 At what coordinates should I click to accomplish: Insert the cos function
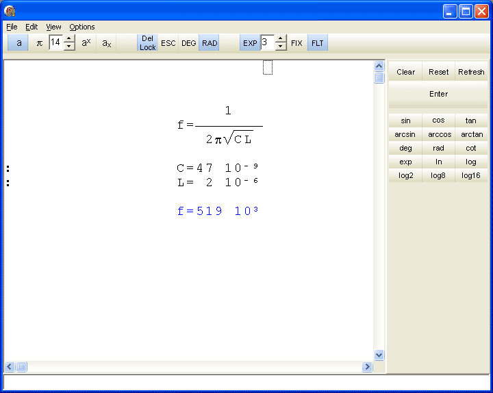pyautogui.click(x=438, y=121)
